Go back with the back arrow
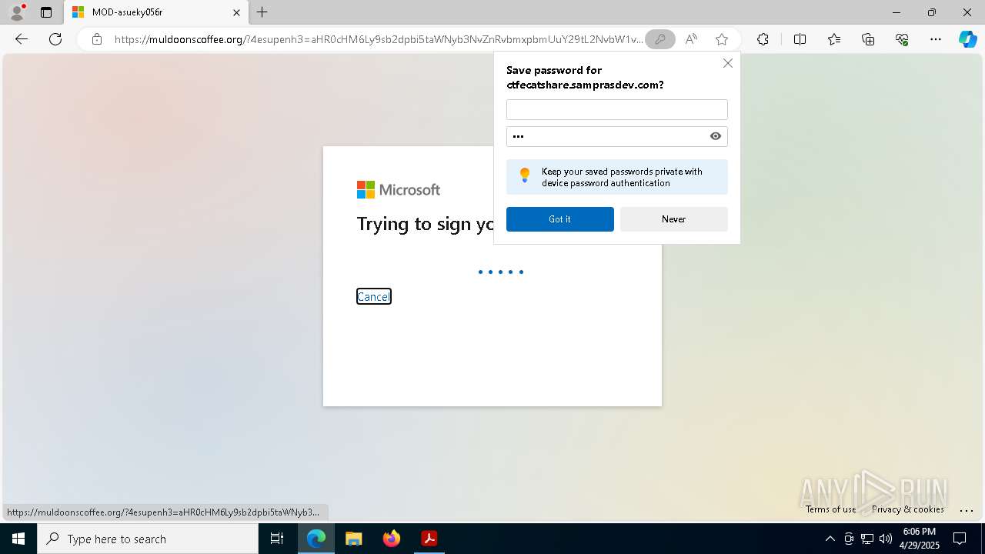Screen dimensions: 985x554 [x=22, y=39]
